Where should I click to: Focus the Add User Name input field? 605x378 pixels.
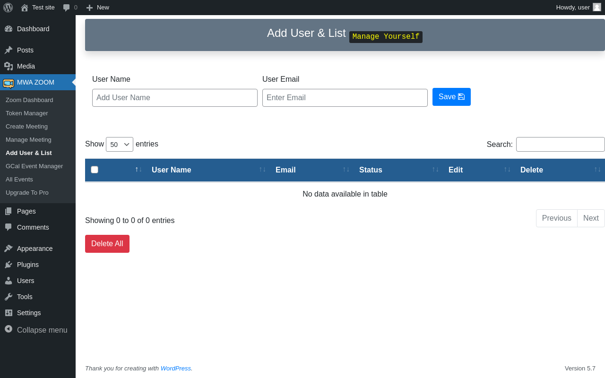[175, 98]
